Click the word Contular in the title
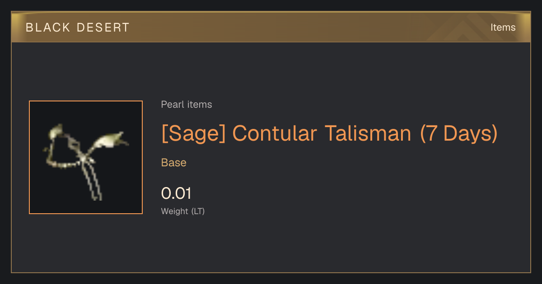This screenshot has width=542, height=284. [275, 133]
